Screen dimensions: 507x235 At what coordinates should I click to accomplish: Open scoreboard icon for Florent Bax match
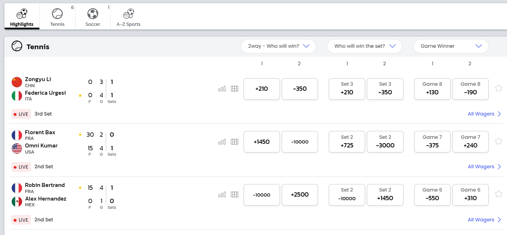tap(235, 142)
